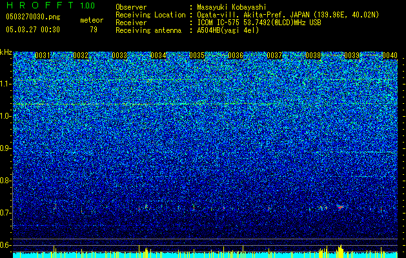Click the 0.6 frequency axis label
The height and width of the screenshot is (258, 406).
pyautogui.click(x=5, y=245)
